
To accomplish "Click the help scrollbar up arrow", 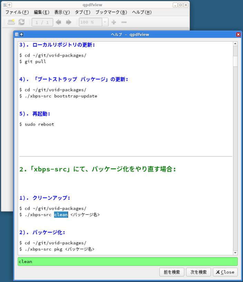I will (x=235, y=44).
